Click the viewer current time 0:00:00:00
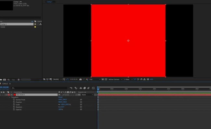This screenshot has height=129, width=211. click(74, 79)
